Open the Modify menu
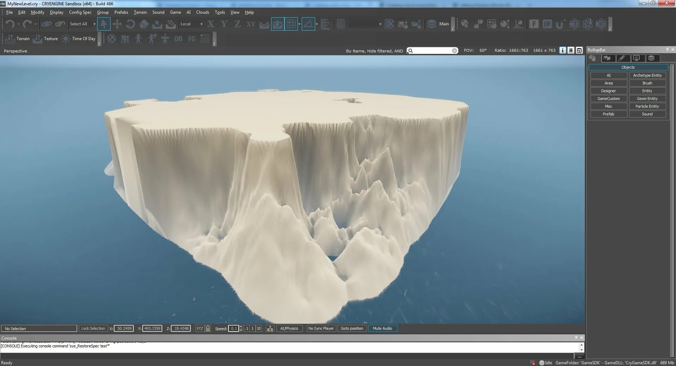 click(x=38, y=12)
